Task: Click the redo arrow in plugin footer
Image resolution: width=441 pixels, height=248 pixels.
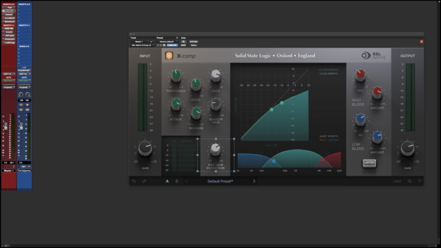Action: (144, 181)
